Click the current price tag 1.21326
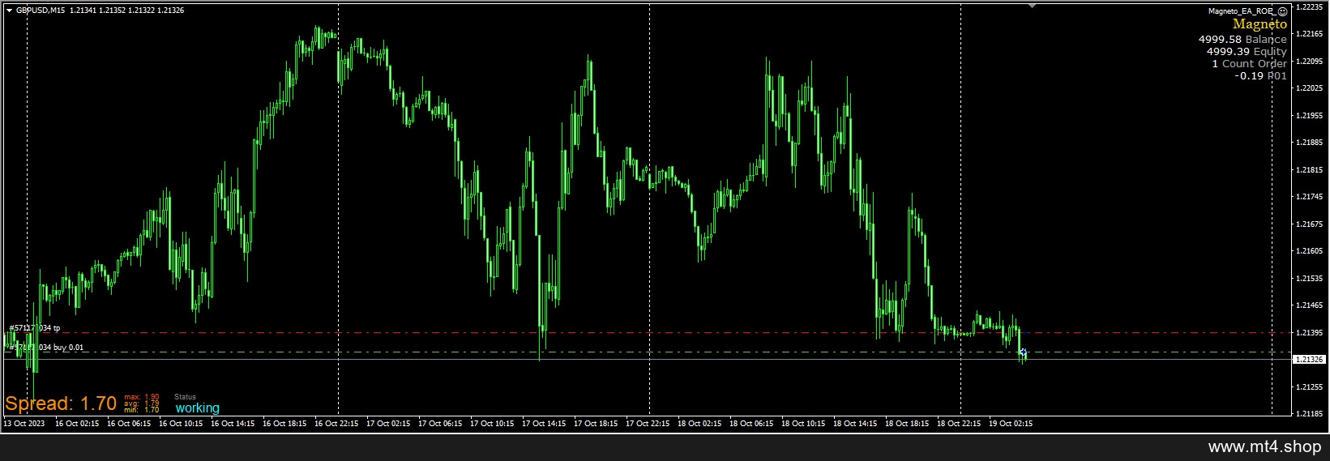The height and width of the screenshot is (461, 1330). point(1309,359)
